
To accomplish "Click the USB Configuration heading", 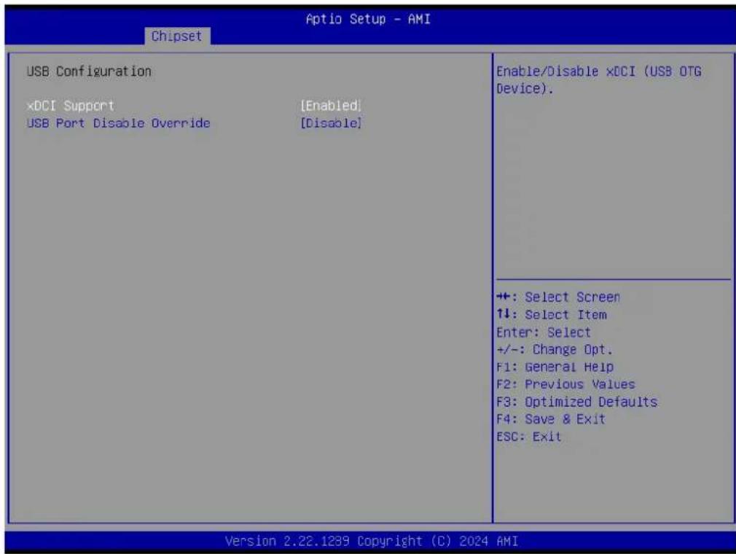I will 89,71.
